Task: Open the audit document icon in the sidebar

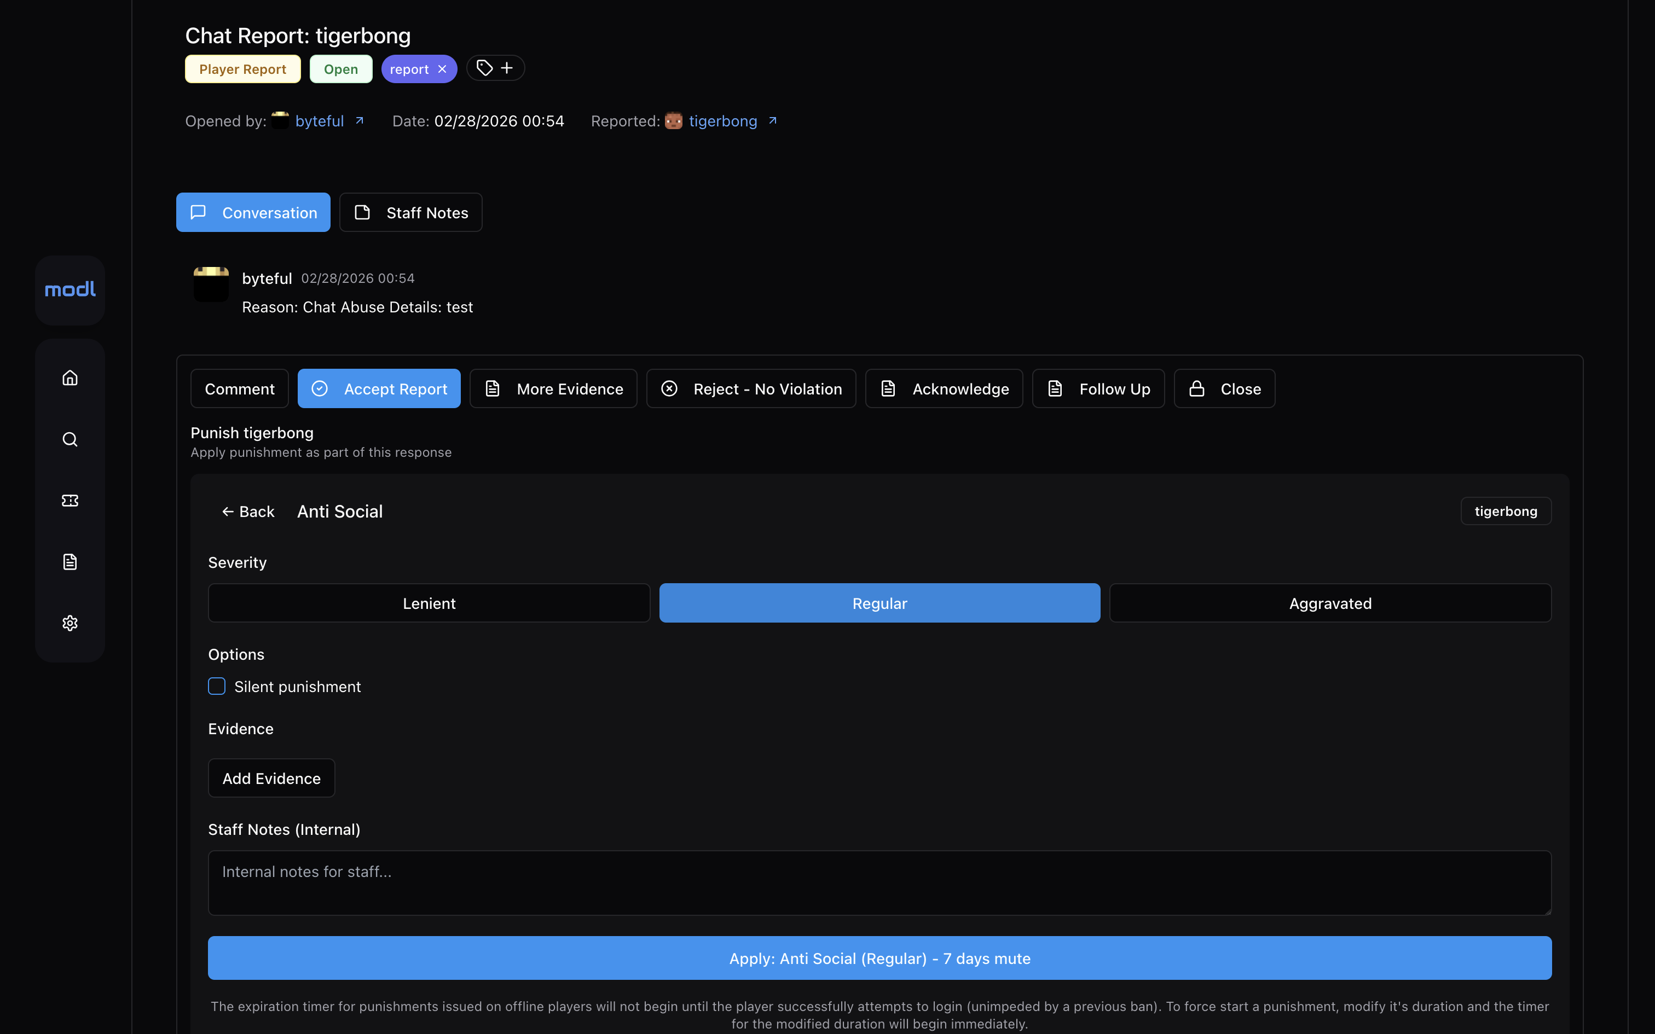Action: 70,561
